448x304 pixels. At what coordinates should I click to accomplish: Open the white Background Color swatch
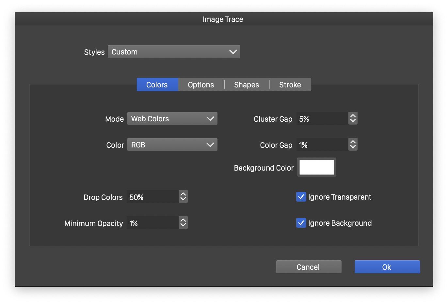pyautogui.click(x=316, y=167)
